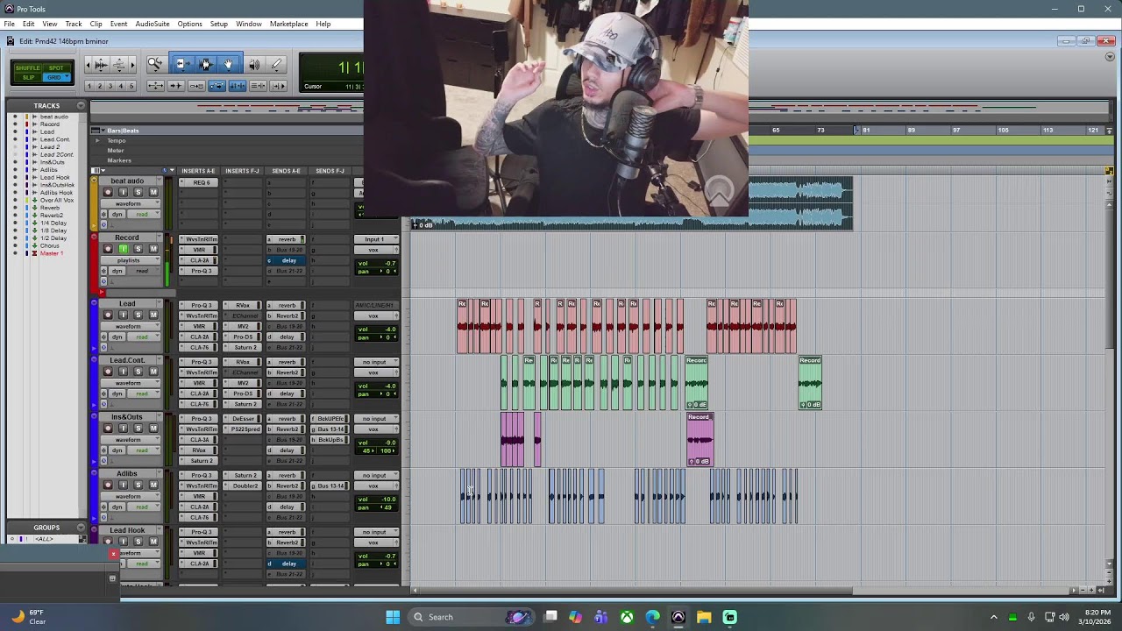Select the Selector tool
The height and width of the screenshot is (631, 1122).
(205, 64)
